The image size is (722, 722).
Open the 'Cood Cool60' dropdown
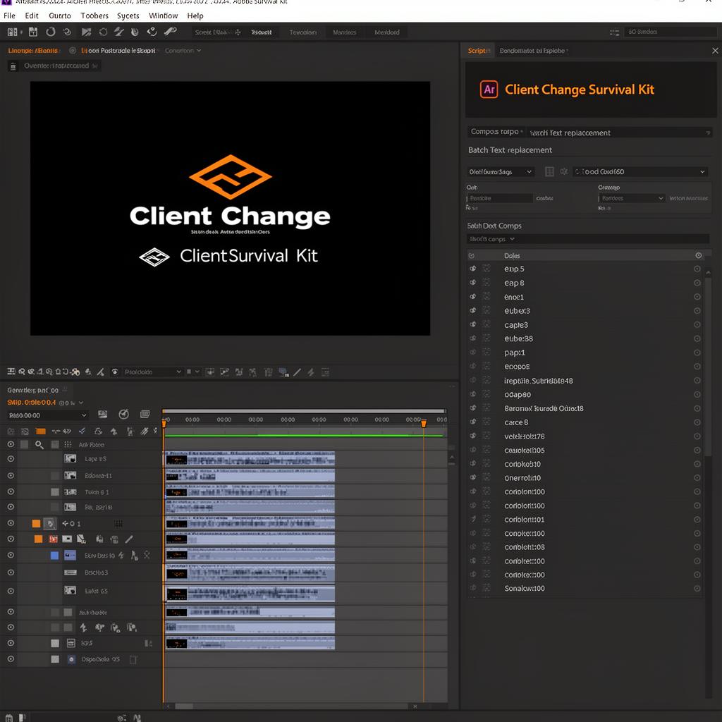point(640,172)
